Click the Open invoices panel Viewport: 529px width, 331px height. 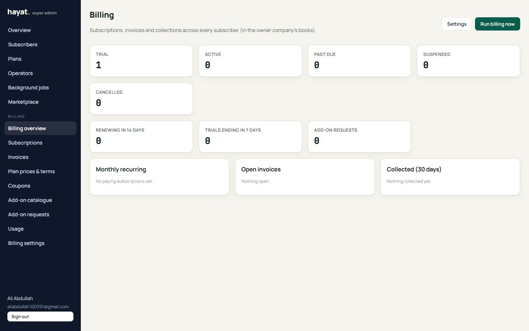[x=305, y=177]
